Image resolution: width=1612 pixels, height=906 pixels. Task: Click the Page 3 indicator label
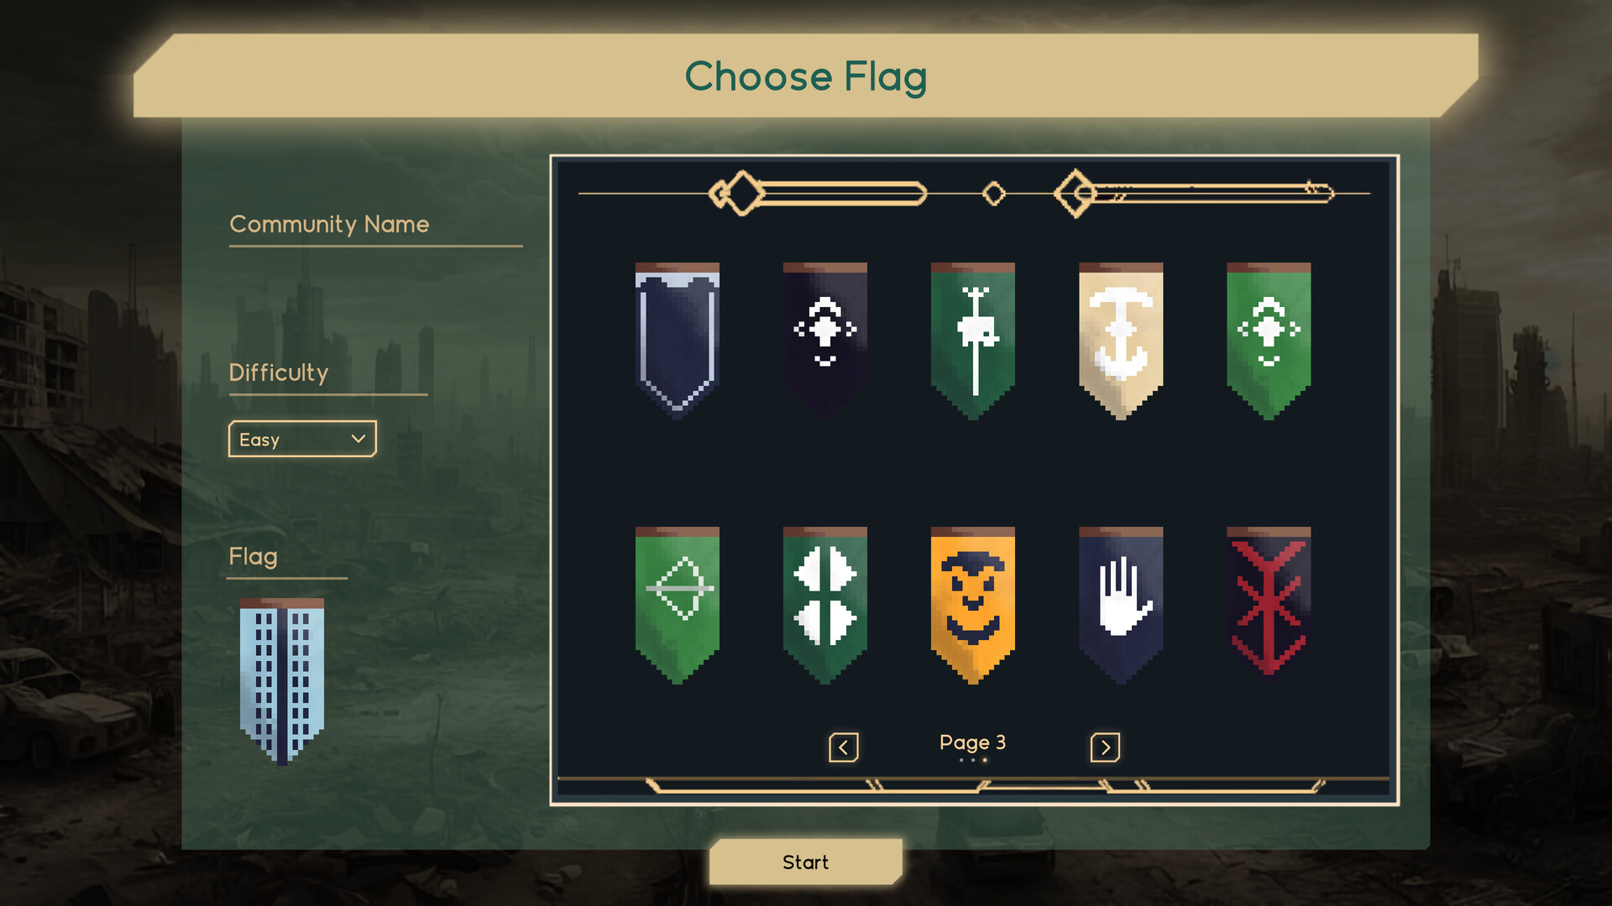point(972,742)
